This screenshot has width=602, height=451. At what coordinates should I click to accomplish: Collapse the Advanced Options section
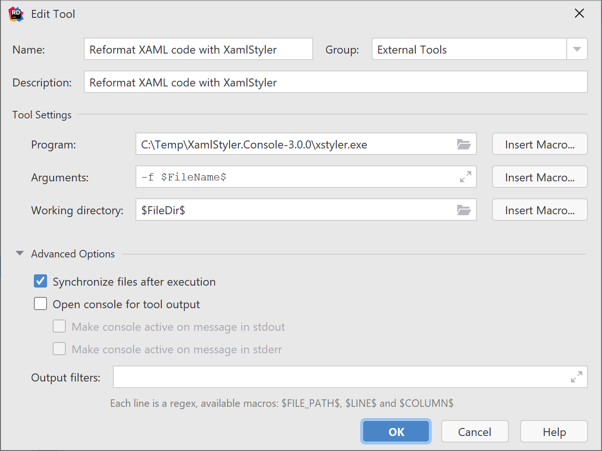(20, 254)
